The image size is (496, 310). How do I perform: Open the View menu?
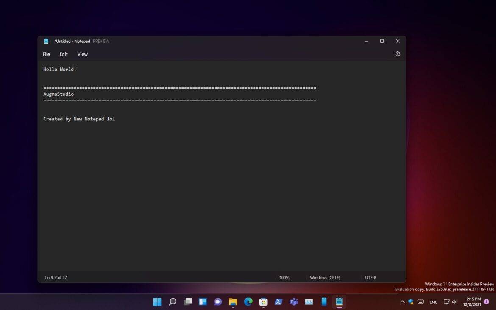pyautogui.click(x=82, y=54)
